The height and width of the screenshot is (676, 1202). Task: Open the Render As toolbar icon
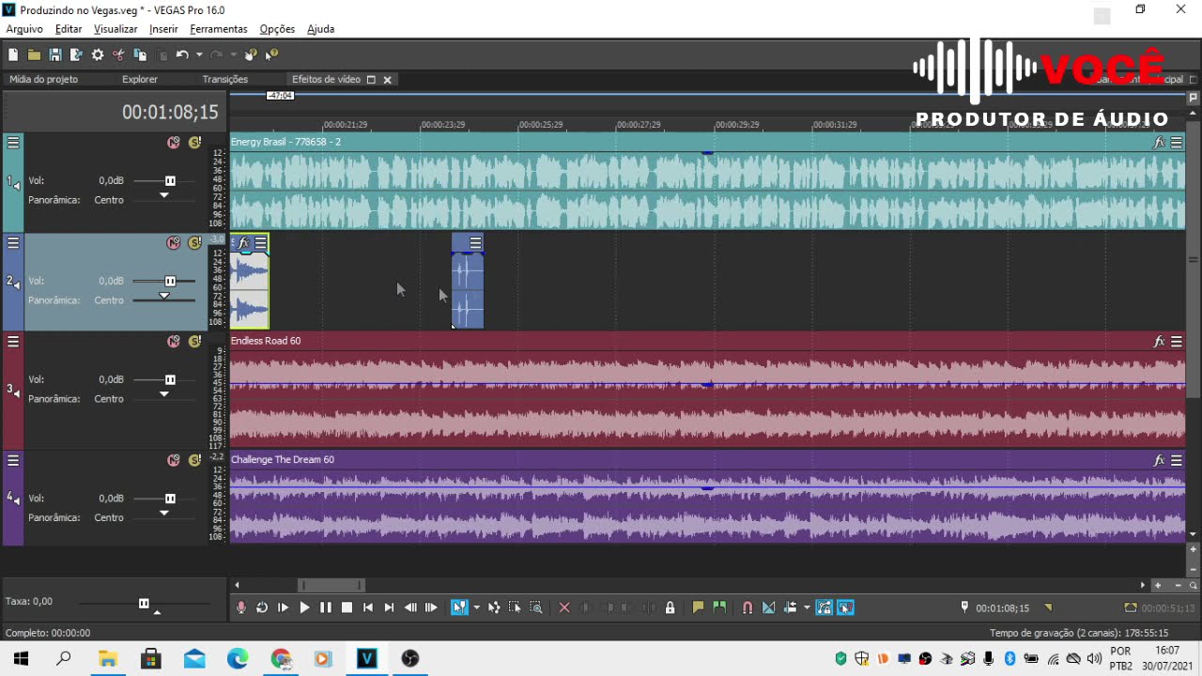(x=76, y=54)
